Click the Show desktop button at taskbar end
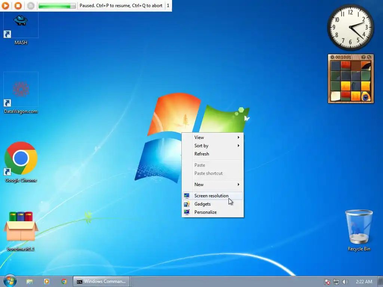The image size is (383, 287). (380, 281)
